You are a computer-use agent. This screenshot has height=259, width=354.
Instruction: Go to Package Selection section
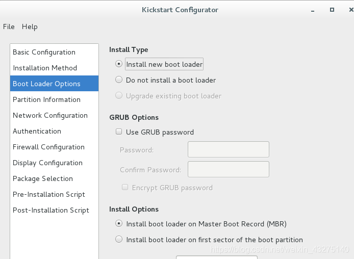point(43,178)
